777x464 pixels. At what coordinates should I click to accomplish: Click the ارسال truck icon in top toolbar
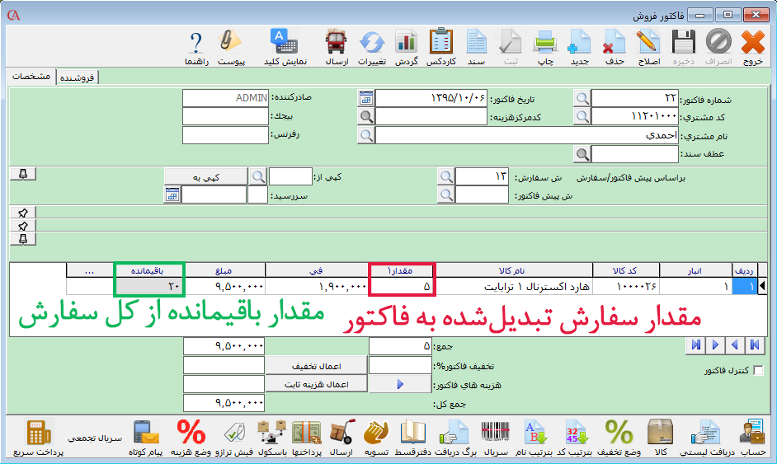coord(337,42)
